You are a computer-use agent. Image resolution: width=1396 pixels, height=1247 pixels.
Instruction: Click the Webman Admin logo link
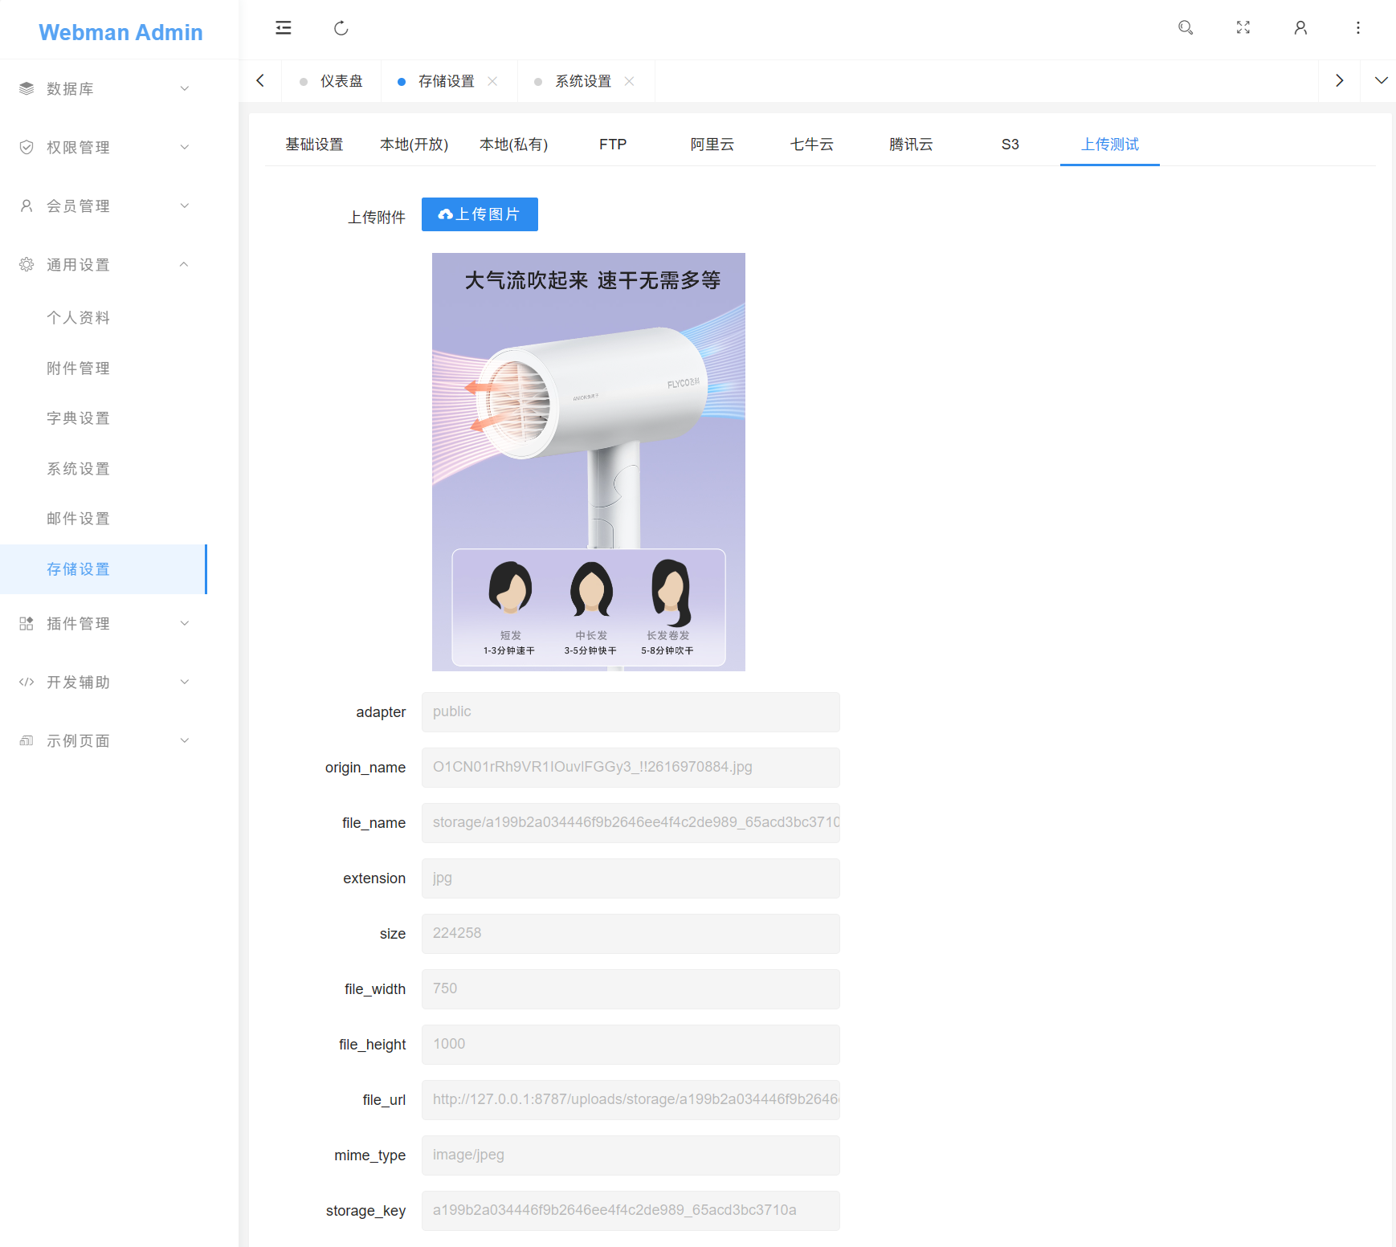(120, 32)
